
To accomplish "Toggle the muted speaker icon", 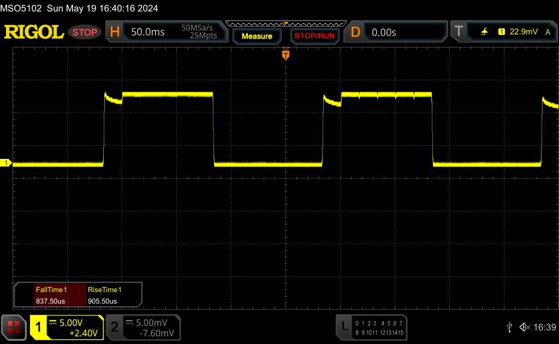I will 525,327.
